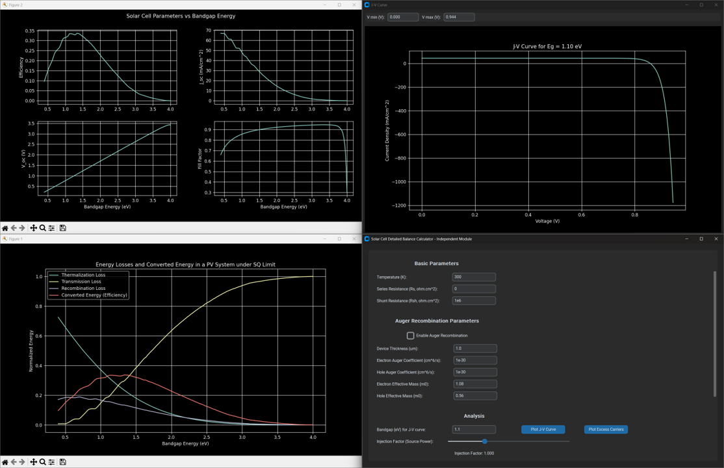Save Figure 2 using the floppy disk icon
724x468 pixels.
[62, 227]
